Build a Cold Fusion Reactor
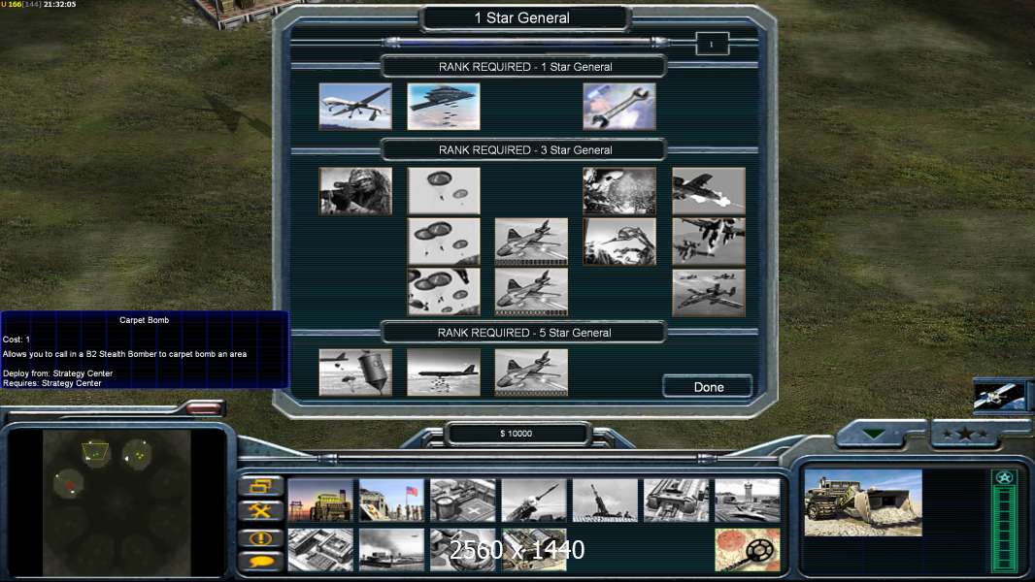Viewport: 1035px width, 582px height. 320,501
